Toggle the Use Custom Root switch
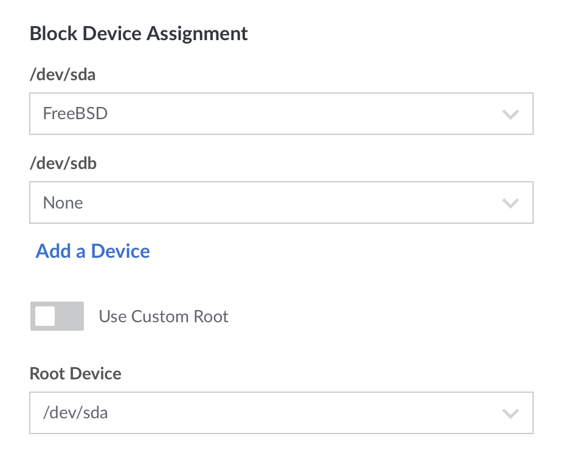569x456 pixels. (57, 316)
